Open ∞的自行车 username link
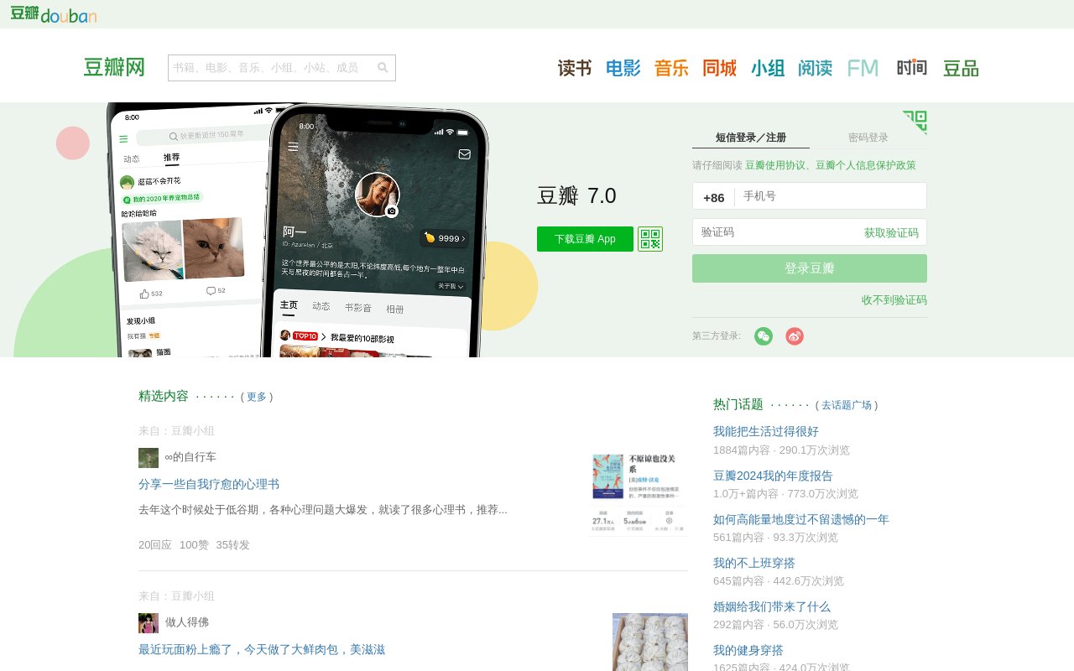The height and width of the screenshot is (671, 1074). coord(190,457)
